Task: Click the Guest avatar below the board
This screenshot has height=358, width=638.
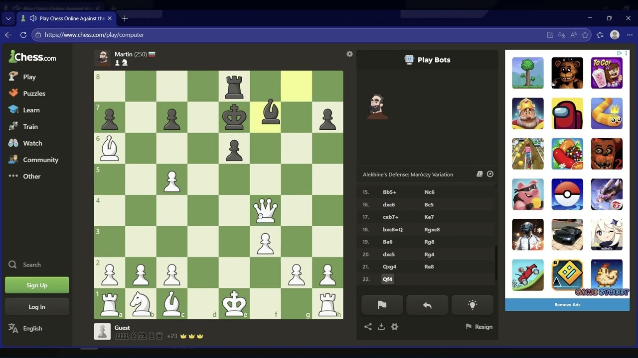Action: tap(102, 332)
